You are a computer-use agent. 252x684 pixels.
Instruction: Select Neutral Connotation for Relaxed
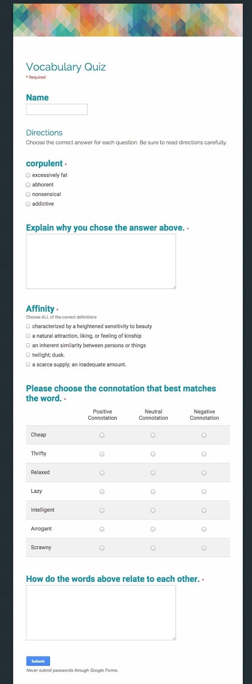point(153,472)
